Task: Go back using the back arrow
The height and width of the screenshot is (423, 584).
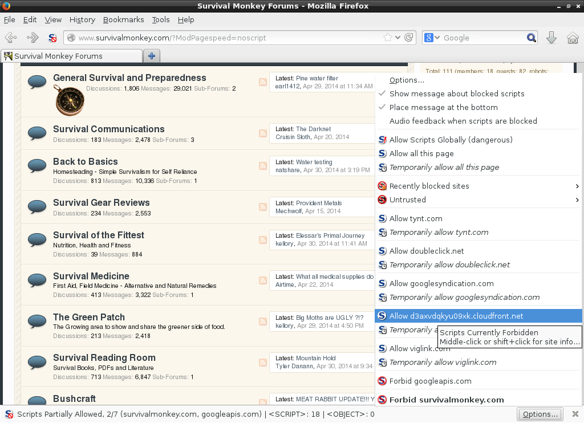Action: [x=11, y=38]
